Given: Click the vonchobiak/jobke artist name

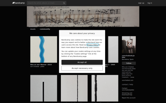Looking at the screenshot, I should [x=128, y=56].
